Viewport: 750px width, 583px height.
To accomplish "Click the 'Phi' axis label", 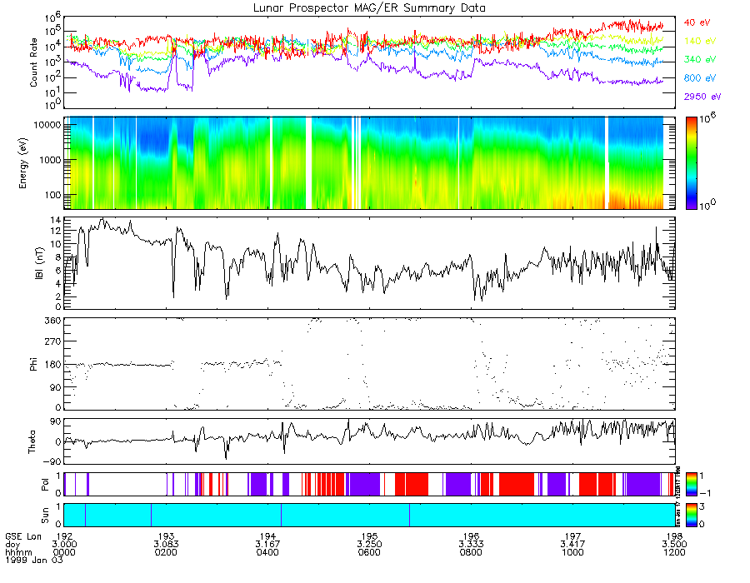I will (x=33, y=364).
